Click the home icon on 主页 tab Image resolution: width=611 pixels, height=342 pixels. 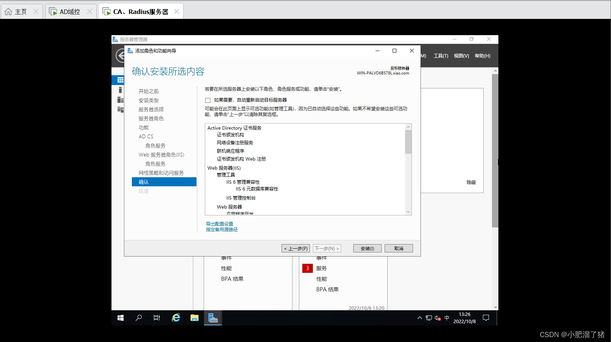(x=8, y=12)
